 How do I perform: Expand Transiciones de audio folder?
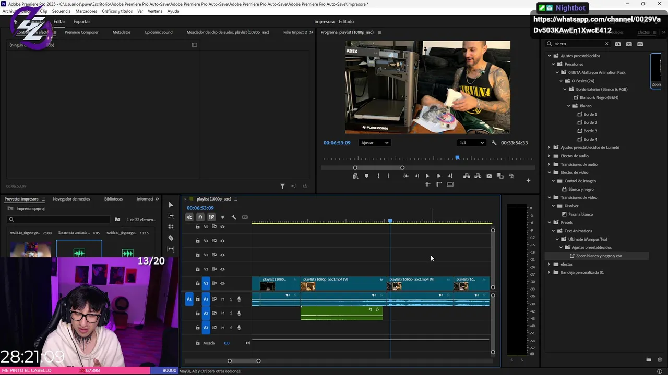(x=549, y=164)
